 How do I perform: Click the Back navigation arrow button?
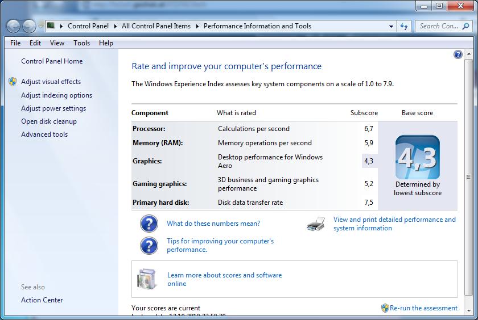[x=14, y=27]
